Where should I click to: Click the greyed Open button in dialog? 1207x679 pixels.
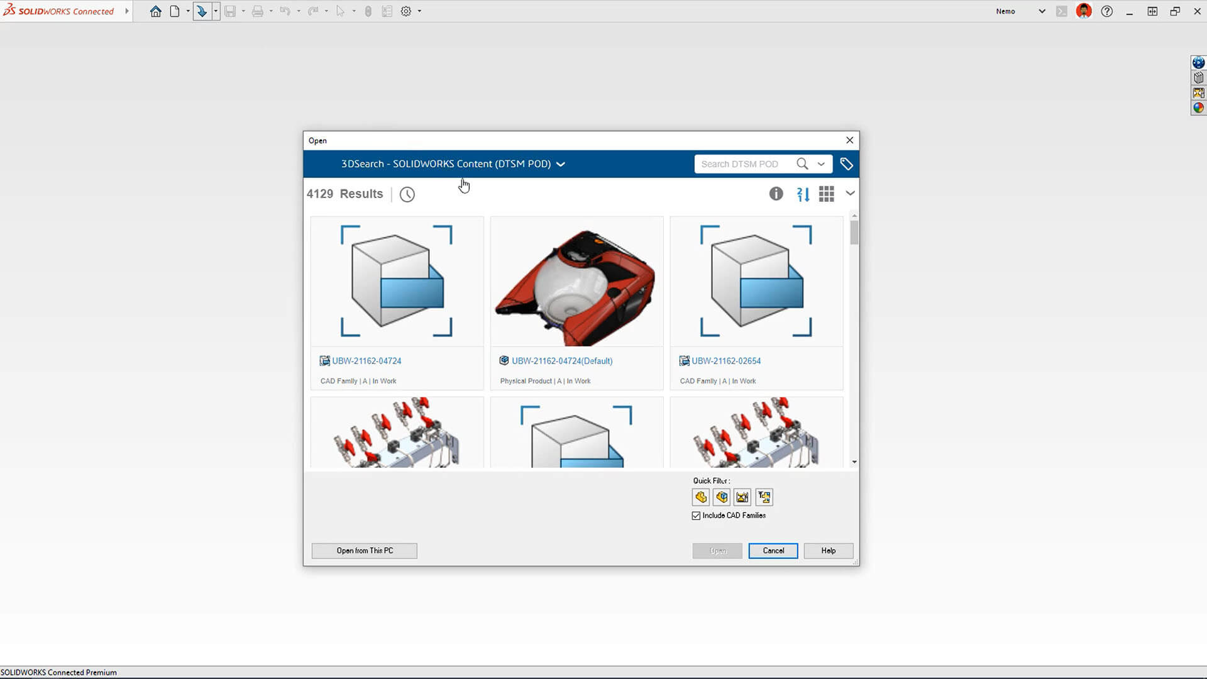point(717,551)
